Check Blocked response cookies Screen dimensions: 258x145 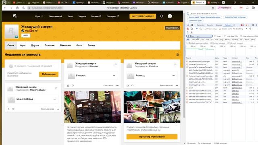(187, 43)
